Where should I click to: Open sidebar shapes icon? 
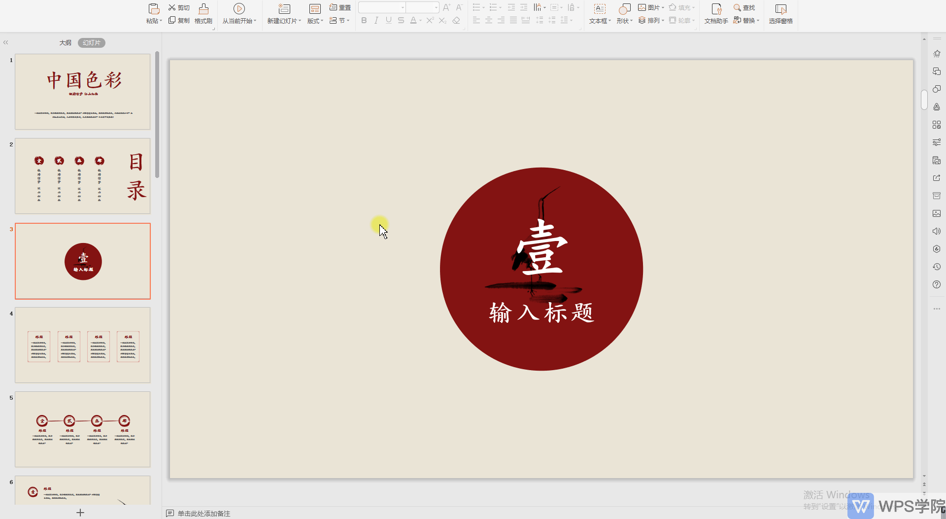tap(937, 89)
